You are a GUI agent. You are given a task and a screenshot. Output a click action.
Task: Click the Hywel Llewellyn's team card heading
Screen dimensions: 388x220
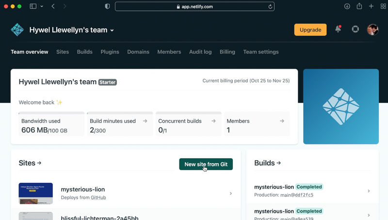[x=58, y=82]
